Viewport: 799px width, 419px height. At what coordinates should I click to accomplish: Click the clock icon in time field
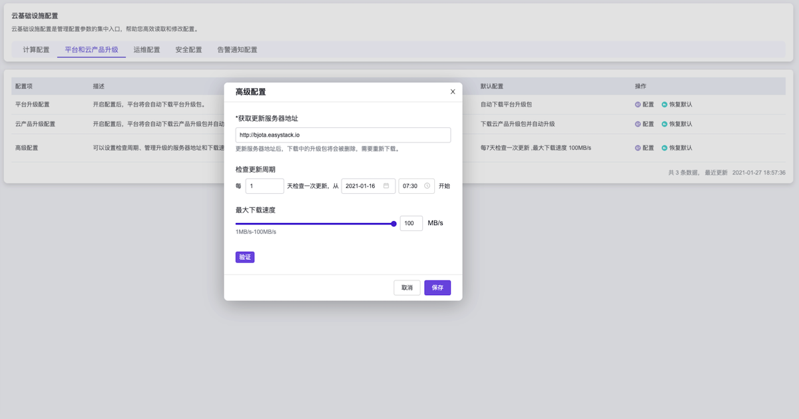pyautogui.click(x=427, y=186)
